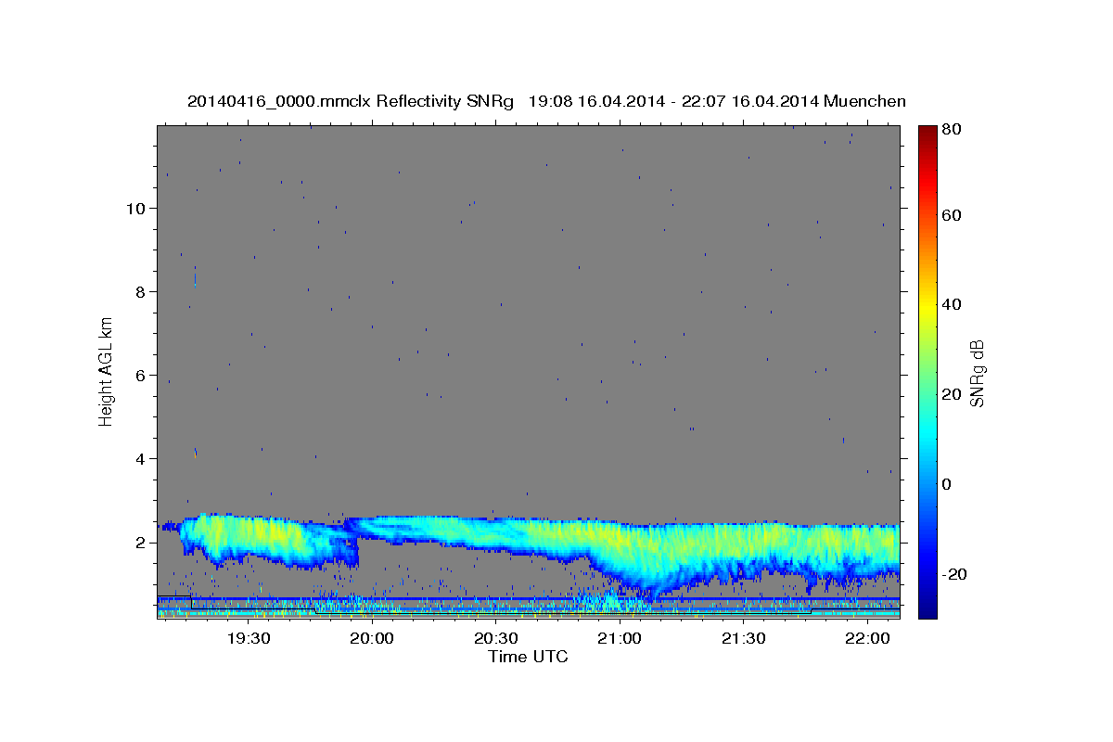1113x742 pixels.
Task: Click the plot title text '20140416_0000.mmclx Reflectivity SNRg'
Action: point(351,101)
